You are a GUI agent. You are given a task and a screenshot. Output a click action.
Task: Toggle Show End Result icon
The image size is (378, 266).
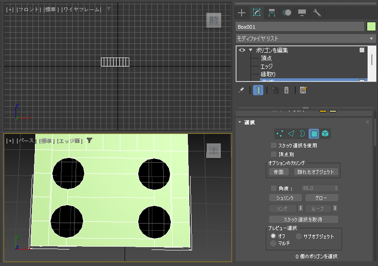pyautogui.click(x=258, y=91)
